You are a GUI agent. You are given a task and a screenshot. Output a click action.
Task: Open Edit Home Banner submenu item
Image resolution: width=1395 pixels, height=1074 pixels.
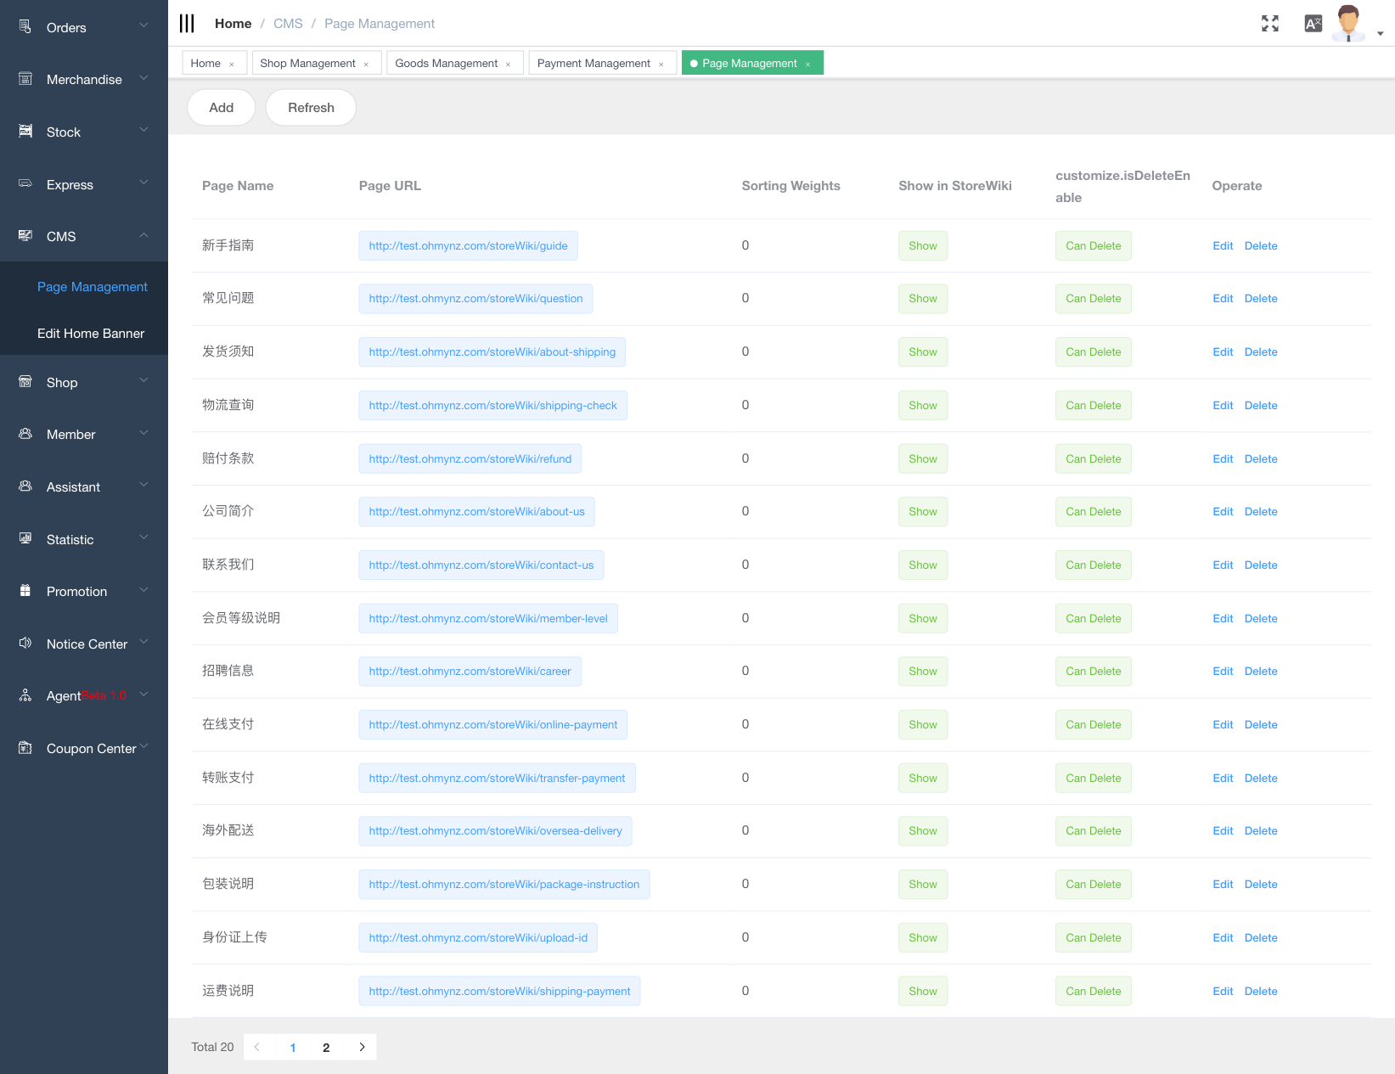[x=91, y=334]
